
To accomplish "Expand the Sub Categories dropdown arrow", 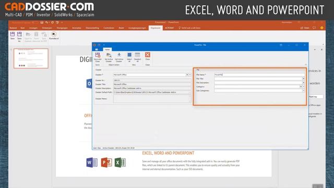I will coord(304,90).
